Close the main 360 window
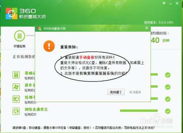Image resolution: width=183 pixels, height=133 pixels. (x=177, y=3)
